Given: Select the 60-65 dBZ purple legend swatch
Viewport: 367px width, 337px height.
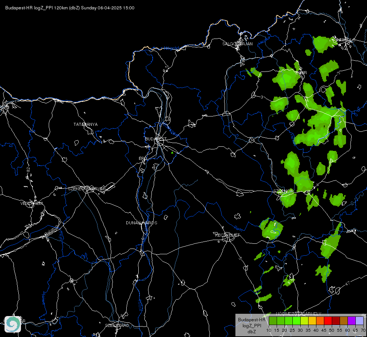Looking at the screenshot, I should [352, 321].
